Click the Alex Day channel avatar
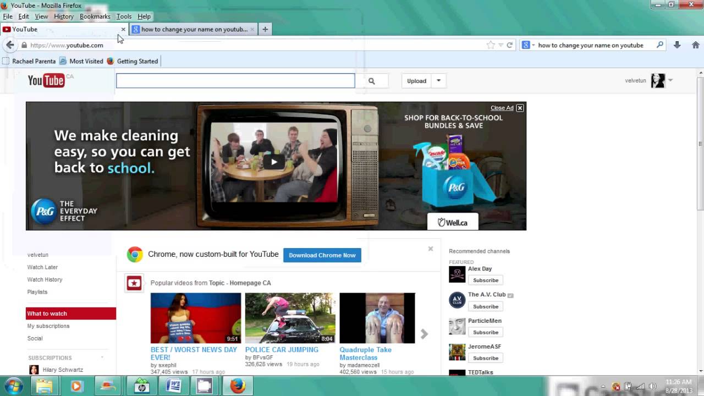Image resolution: width=704 pixels, height=396 pixels. (x=457, y=274)
